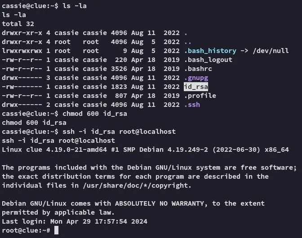Viewport: 302px width, 238px height.
Task: Place cursor at the root prompt block
Action: tap(56, 230)
